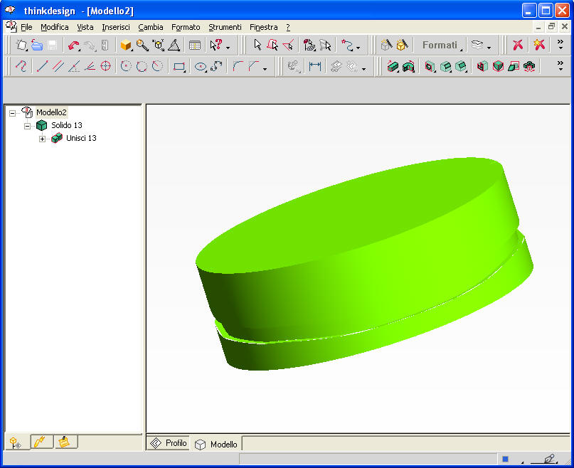Open the Formato menu
Image resolution: width=574 pixels, height=468 pixels.
tap(186, 27)
